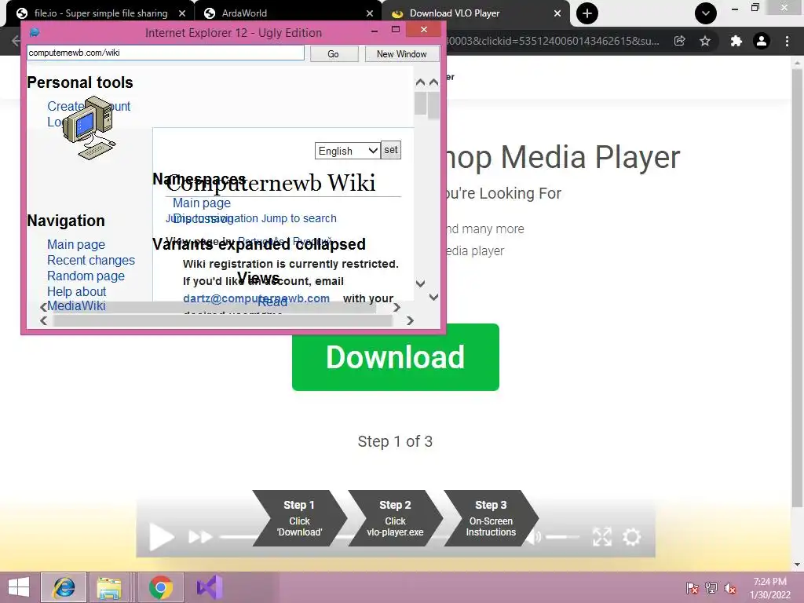Click Step 2 vlo-player.exe arrow
This screenshot has height=603, width=804.
(x=396, y=518)
